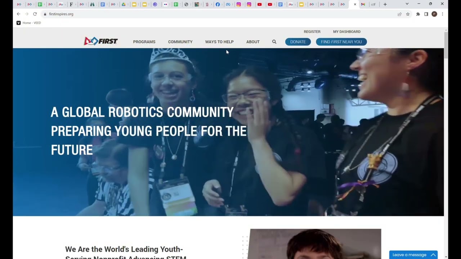
Task: Click the Chrome profile avatar
Action: pyautogui.click(x=434, y=14)
